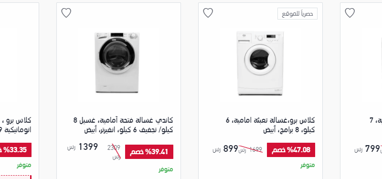The image size is (382, 179).
Task: Click متوفر label on the leftmost card
Action: [24, 165]
